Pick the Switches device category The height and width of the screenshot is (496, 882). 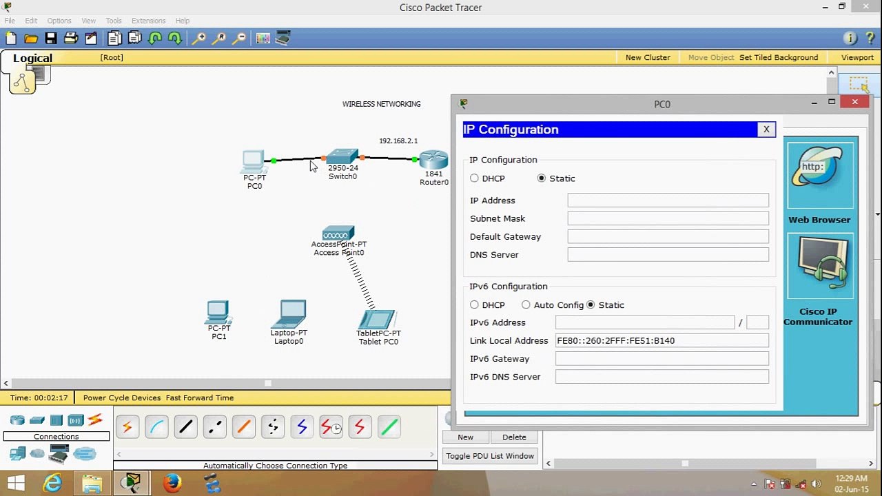point(37,420)
